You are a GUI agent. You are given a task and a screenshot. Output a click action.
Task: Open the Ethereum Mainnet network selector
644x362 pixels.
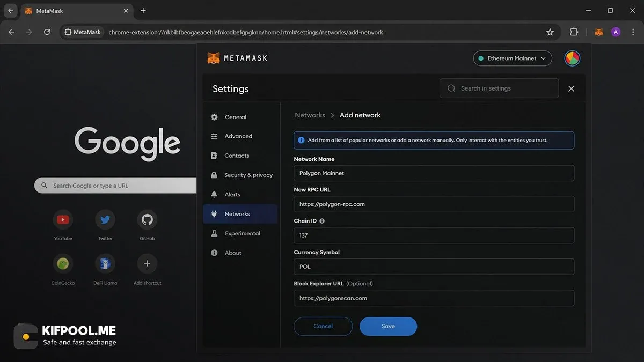[x=513, y=58]
